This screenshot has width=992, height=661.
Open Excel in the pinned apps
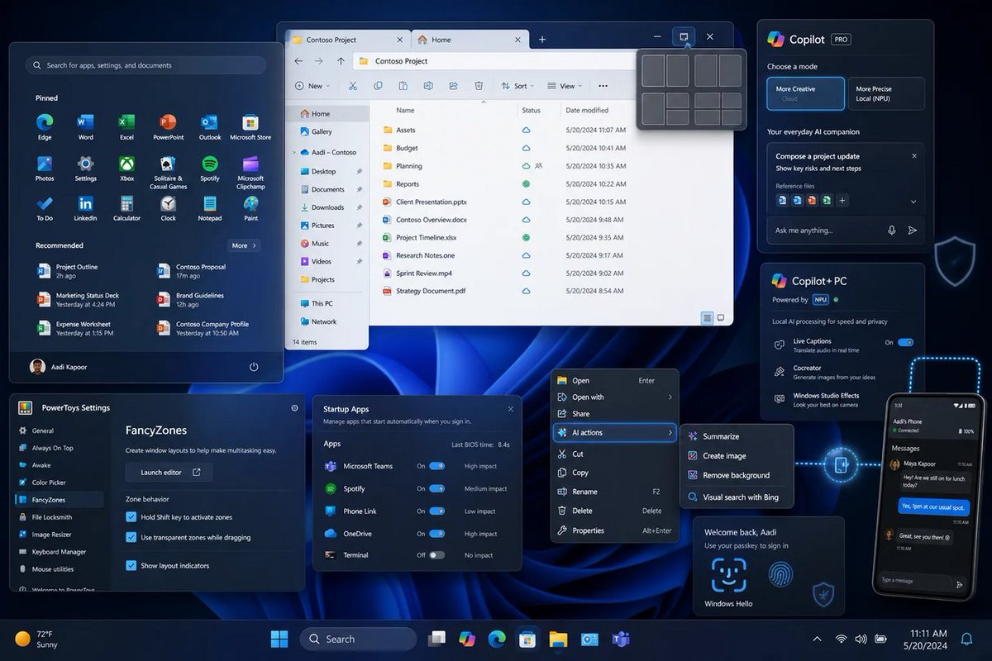pos(126,126)
